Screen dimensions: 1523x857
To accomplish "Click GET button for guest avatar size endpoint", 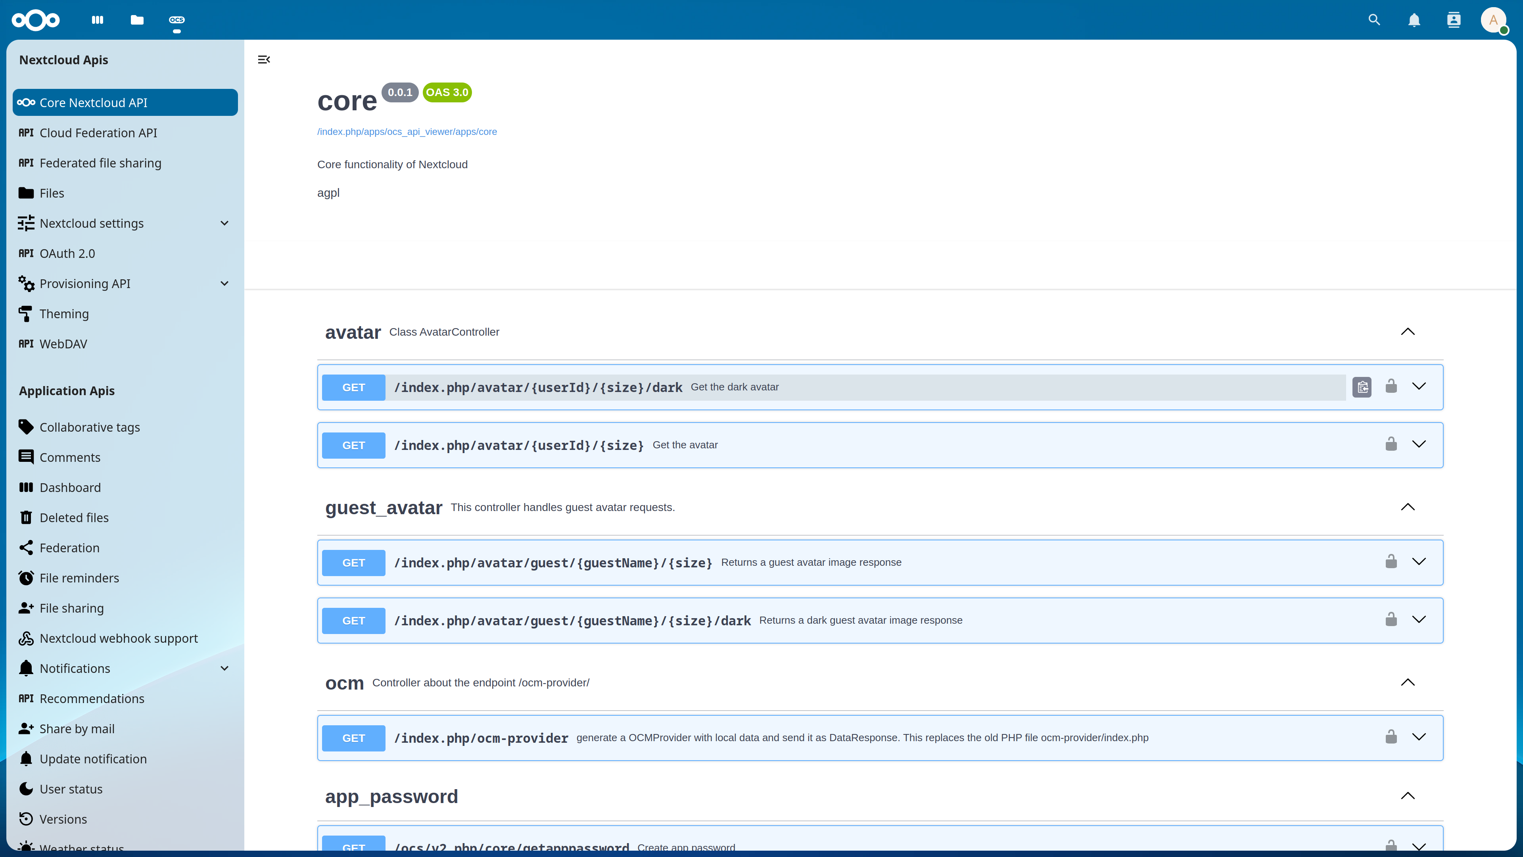I will pyautogui.click(x=353, y=563).
